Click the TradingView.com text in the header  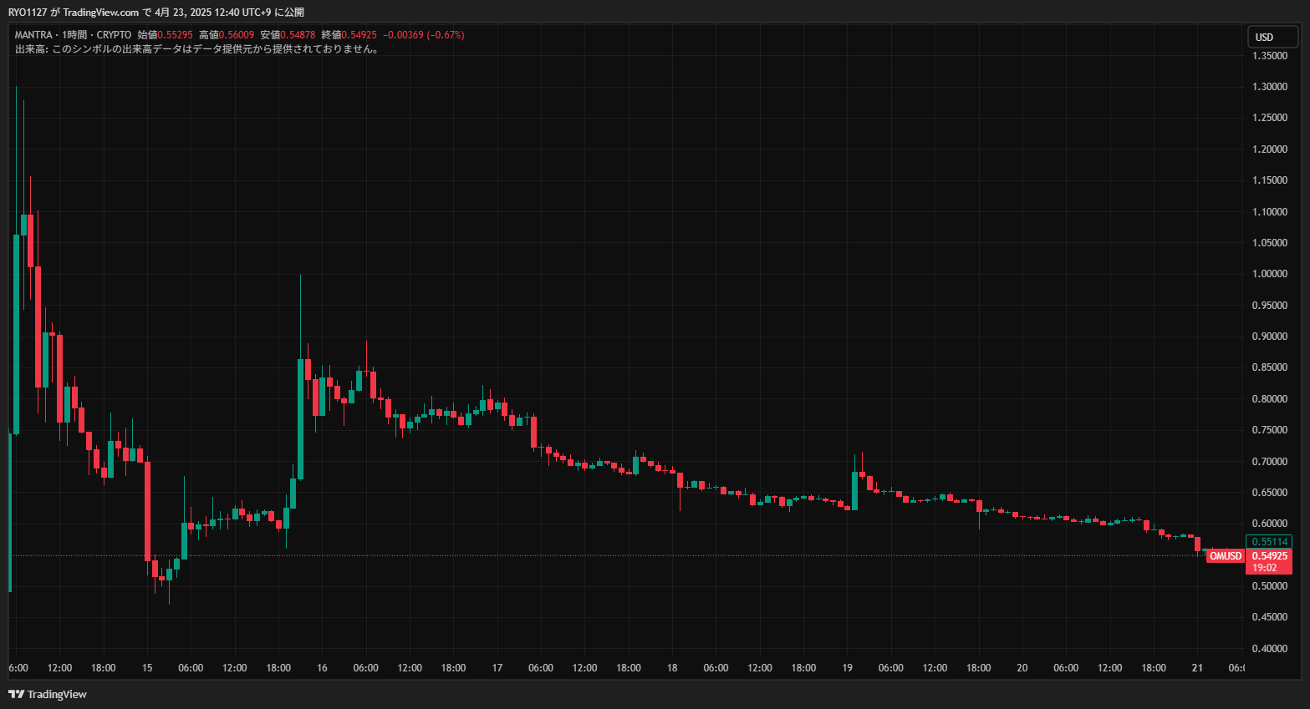(x=100, y=13)
